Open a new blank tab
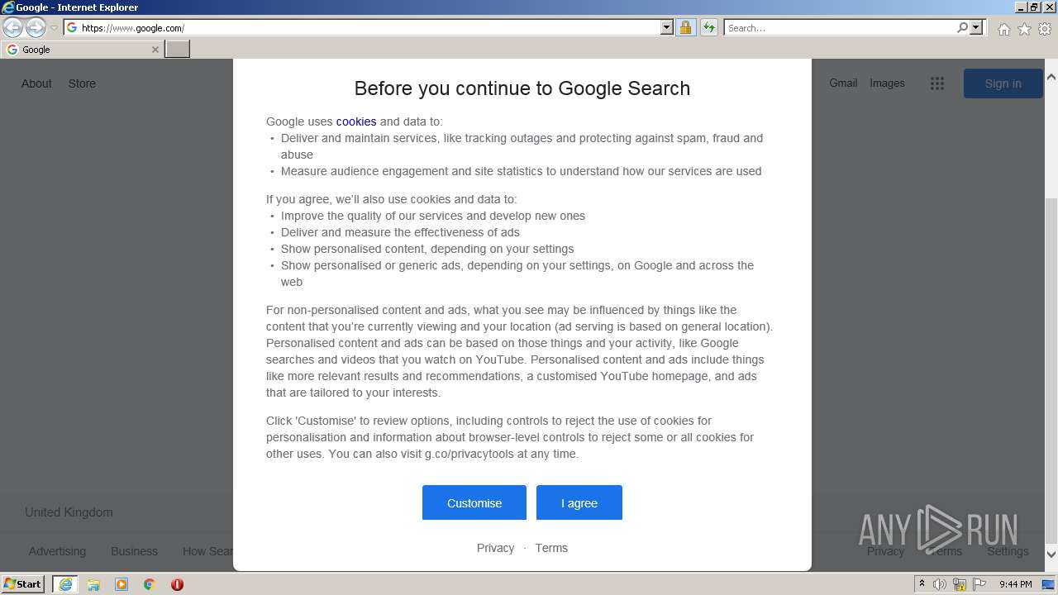The image size is (1058, 595). pyautogui.click(x=178, y=50)
